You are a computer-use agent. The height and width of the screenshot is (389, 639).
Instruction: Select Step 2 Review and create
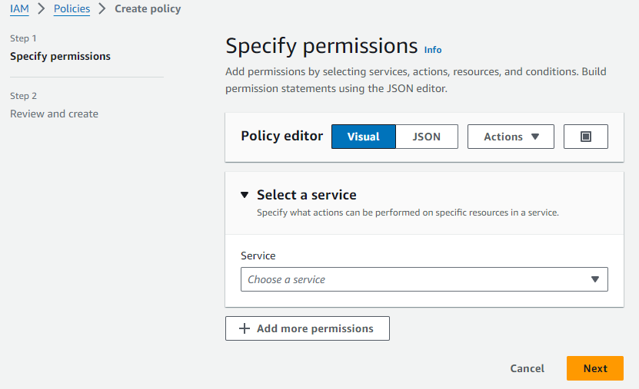pyautogui.click(x=54, y=114)
